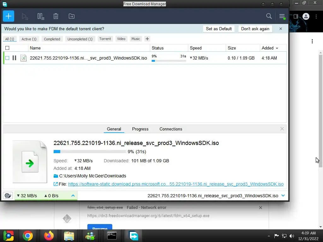The height and width of the screenshot is (242, 323).
Task: Open the FDM hamburger main menu
Action: coord(282,16)
